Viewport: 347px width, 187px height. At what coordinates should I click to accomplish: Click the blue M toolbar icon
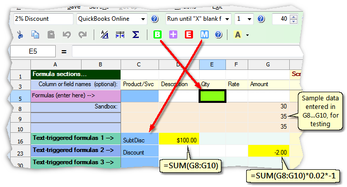(x=204, y=35)
